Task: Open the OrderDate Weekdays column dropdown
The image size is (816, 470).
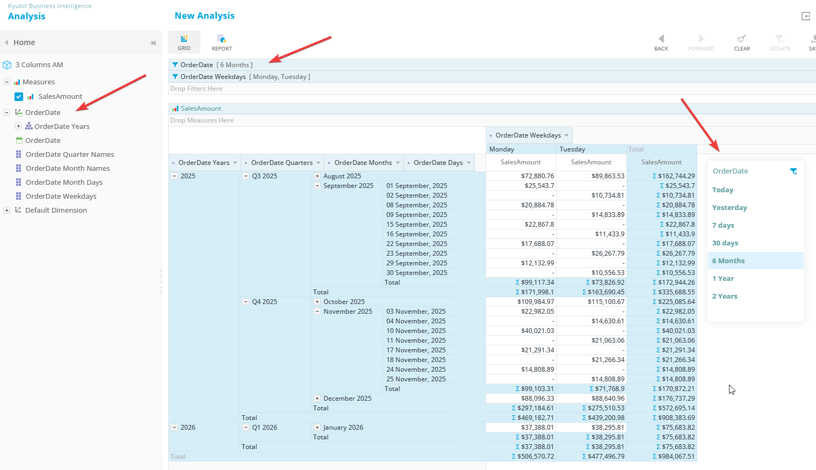Action: pyautogui.click(x=566, y=135)
